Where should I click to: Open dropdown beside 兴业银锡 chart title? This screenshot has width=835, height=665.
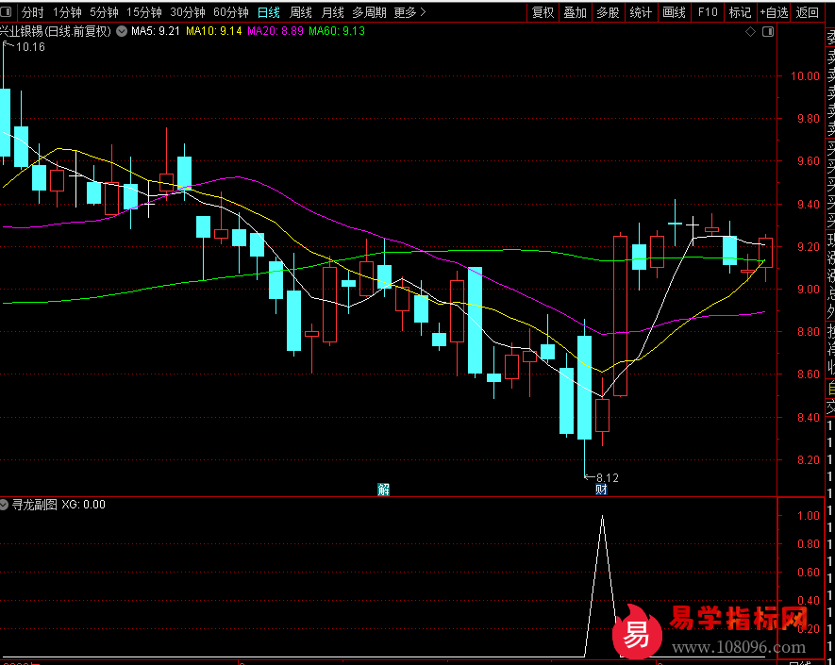click(122, 31)
